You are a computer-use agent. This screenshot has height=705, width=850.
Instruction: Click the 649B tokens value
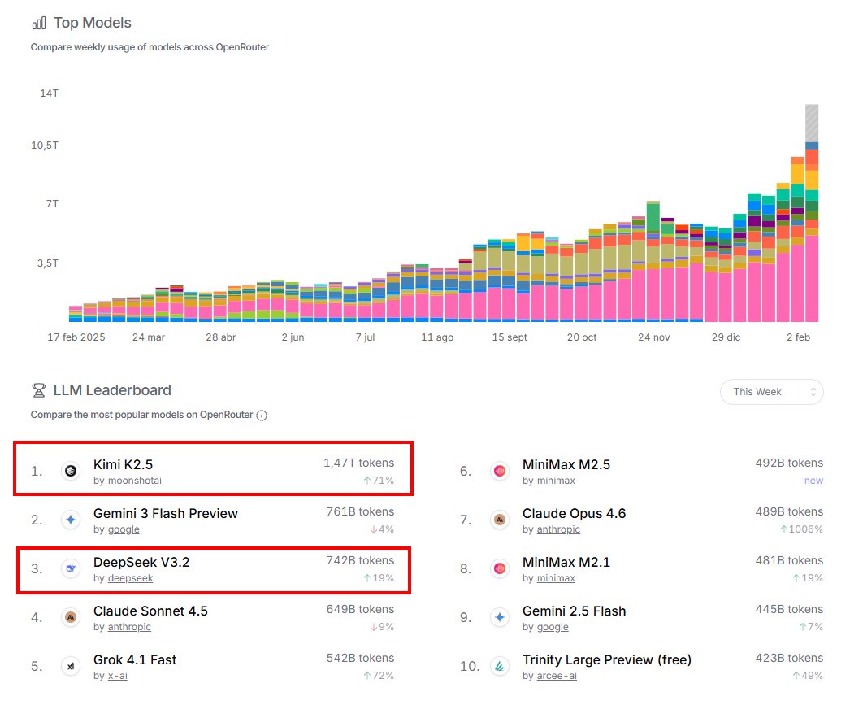[361, 610]
